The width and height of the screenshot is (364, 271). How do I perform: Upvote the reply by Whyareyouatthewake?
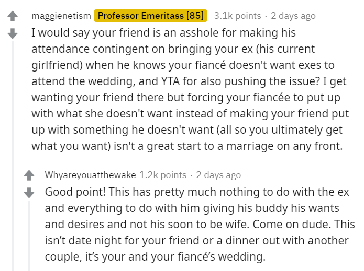point(29,175)
